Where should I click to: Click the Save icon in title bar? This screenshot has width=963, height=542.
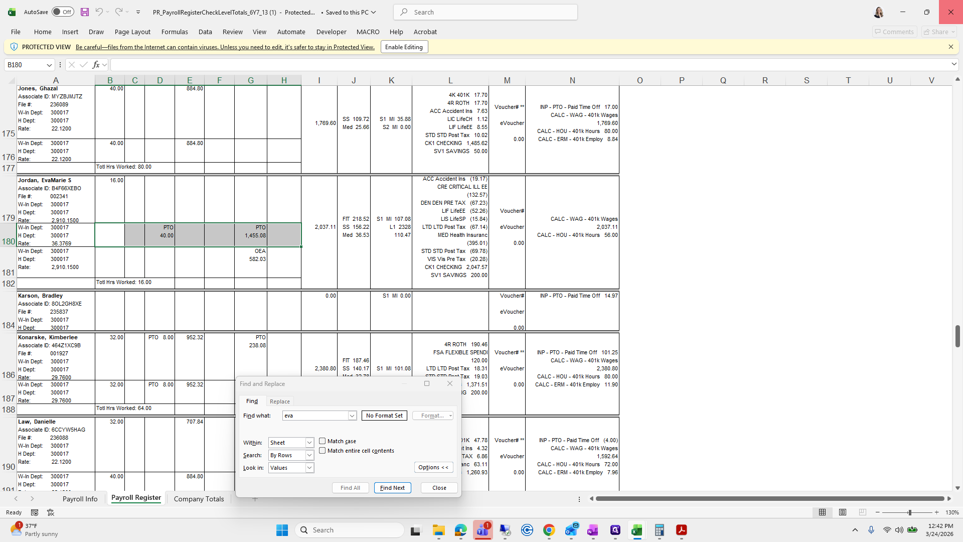pyautogui.click(x=85, y=12)
